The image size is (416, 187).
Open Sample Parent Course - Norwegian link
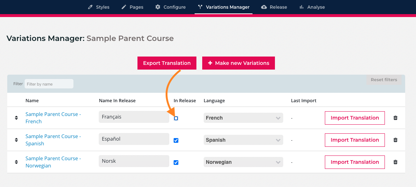pyautogui.click(x=53, y=162)
